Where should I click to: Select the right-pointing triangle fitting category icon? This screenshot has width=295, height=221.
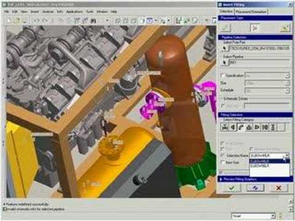tap(257, 127)
